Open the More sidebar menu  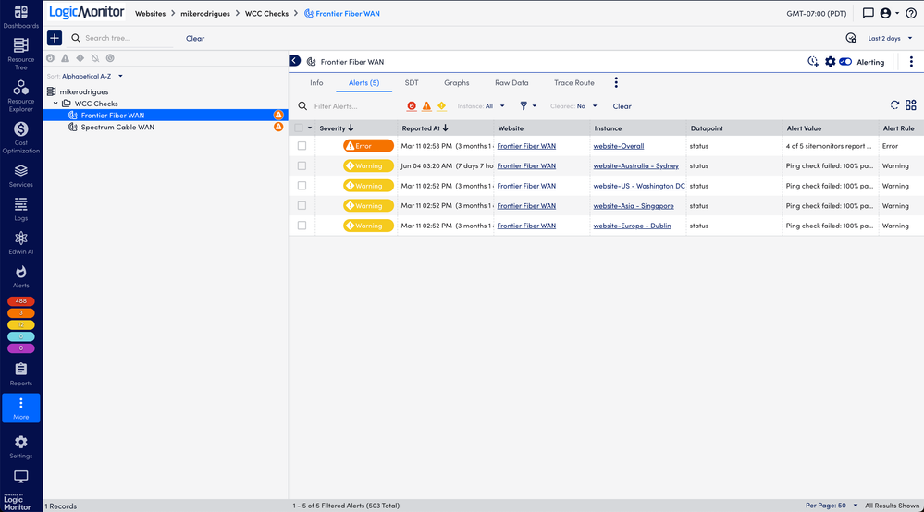point(20,408)
